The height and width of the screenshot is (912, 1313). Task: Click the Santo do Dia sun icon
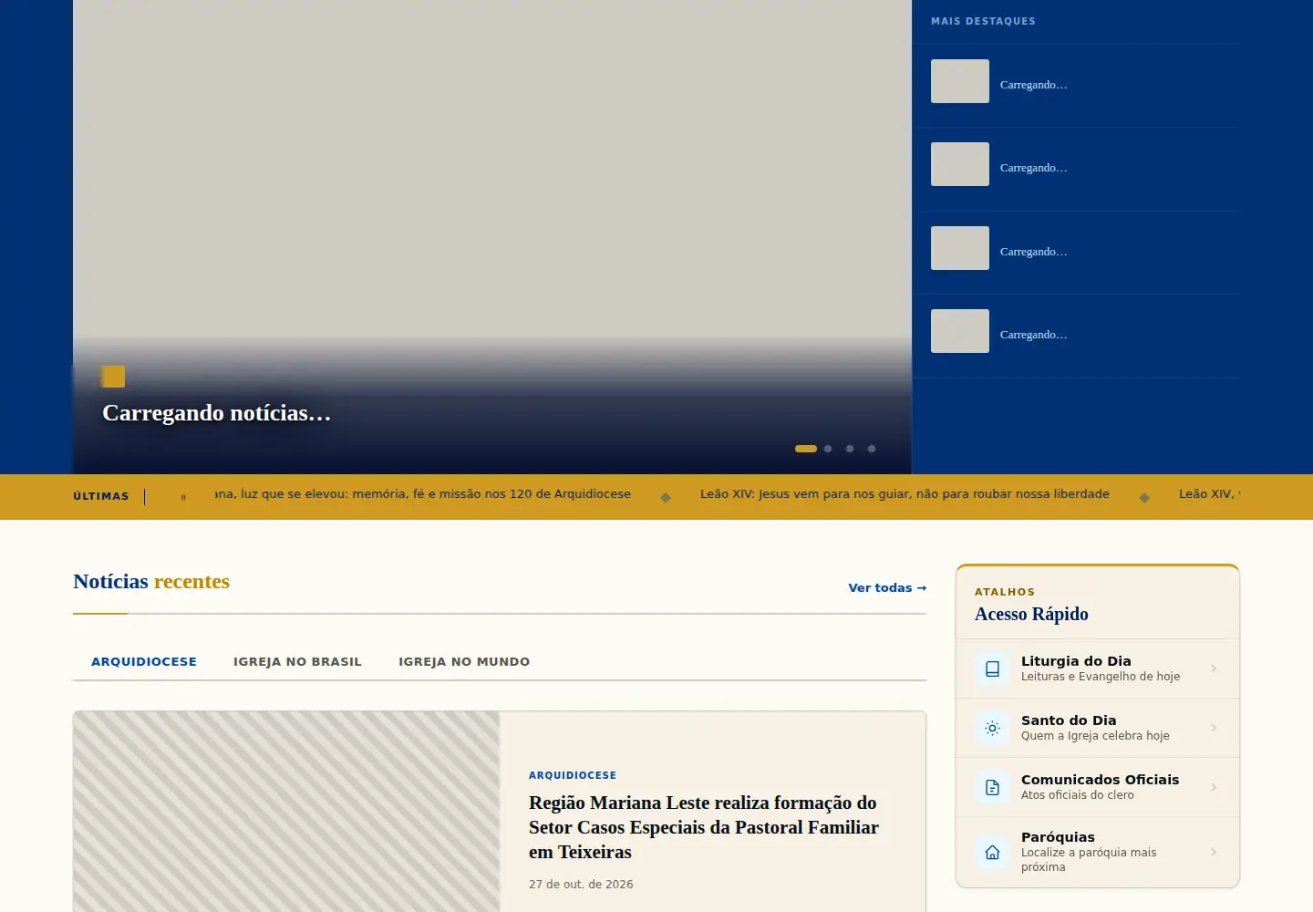tap(992, 728)
